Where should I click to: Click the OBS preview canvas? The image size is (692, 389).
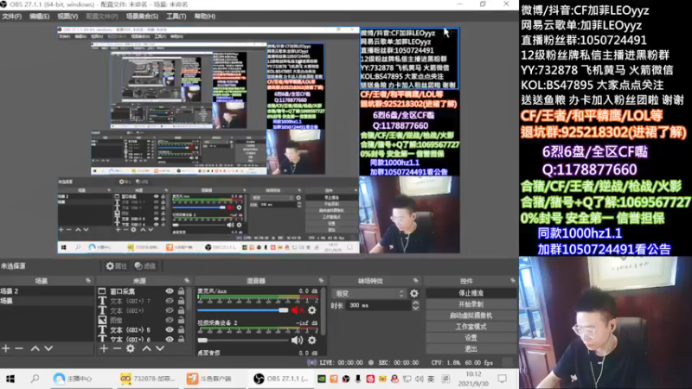click(x=259, y=140)
